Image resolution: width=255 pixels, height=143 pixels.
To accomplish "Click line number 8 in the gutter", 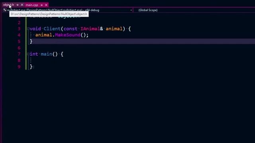I will click(19, 60).
